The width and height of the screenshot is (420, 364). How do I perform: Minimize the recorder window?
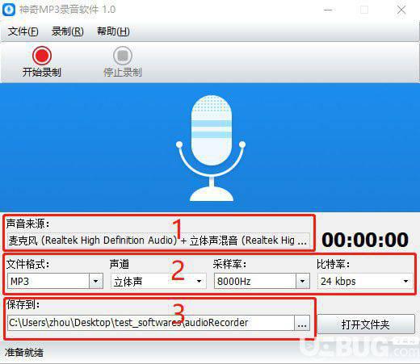click(328, 10)
